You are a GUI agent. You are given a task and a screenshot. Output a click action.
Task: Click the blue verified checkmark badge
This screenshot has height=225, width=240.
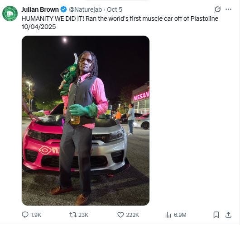tap(63, 9)
